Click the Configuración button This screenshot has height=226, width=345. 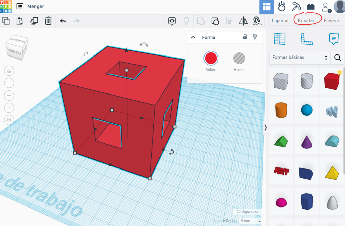click(248, 211)
